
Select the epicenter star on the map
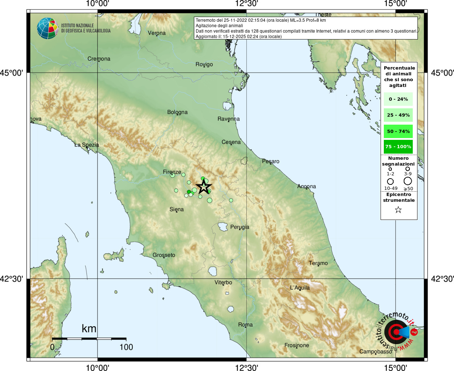[204, 187]
